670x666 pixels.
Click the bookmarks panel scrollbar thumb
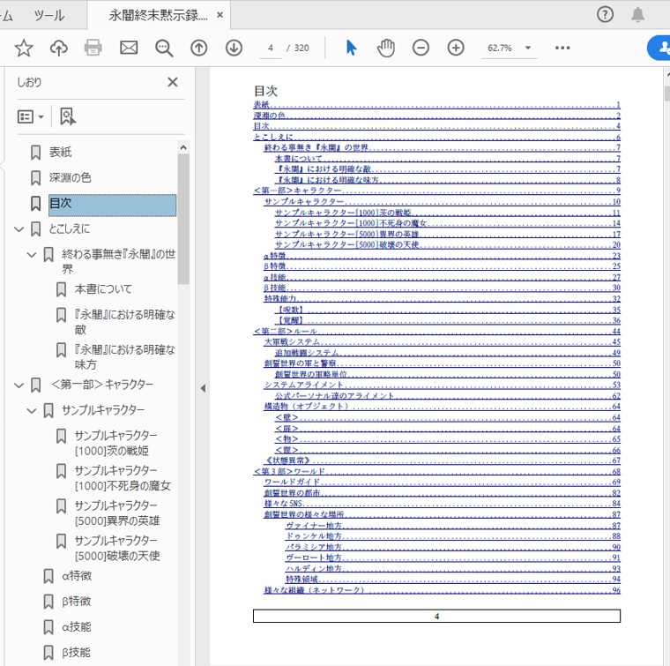(183, 220)
